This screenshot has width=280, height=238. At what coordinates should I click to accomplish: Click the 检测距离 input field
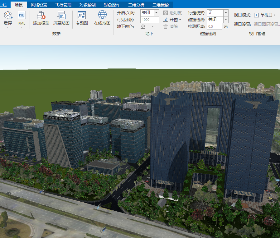214,26
